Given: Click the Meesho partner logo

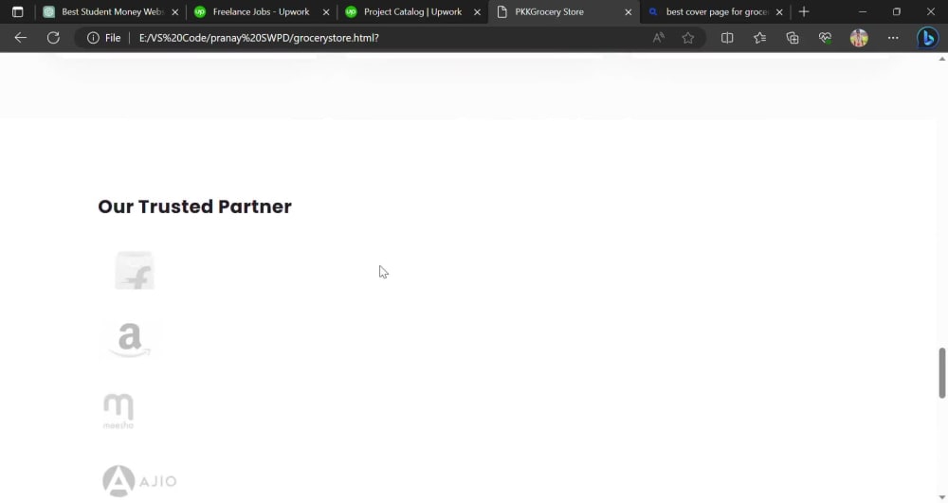Looking at the screenshot, I should 118,410.
